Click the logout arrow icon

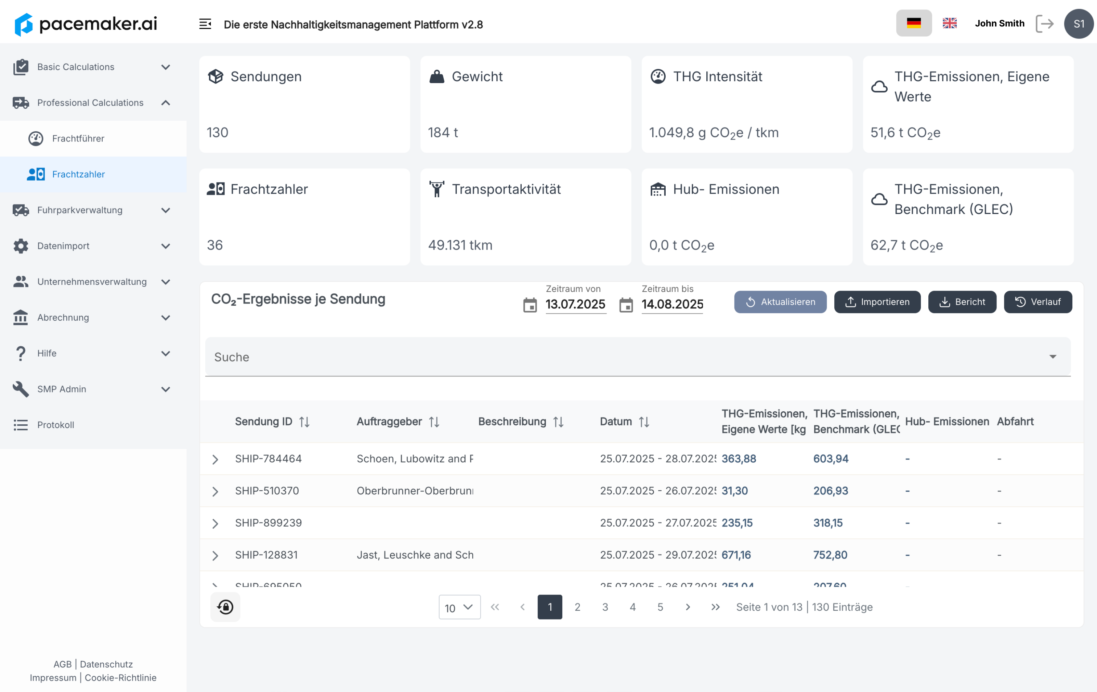coord(1044,24)
